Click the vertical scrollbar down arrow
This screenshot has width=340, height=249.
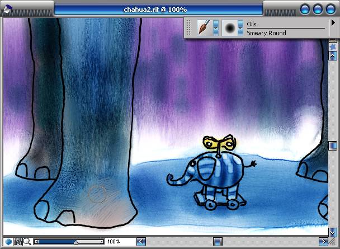332,232
